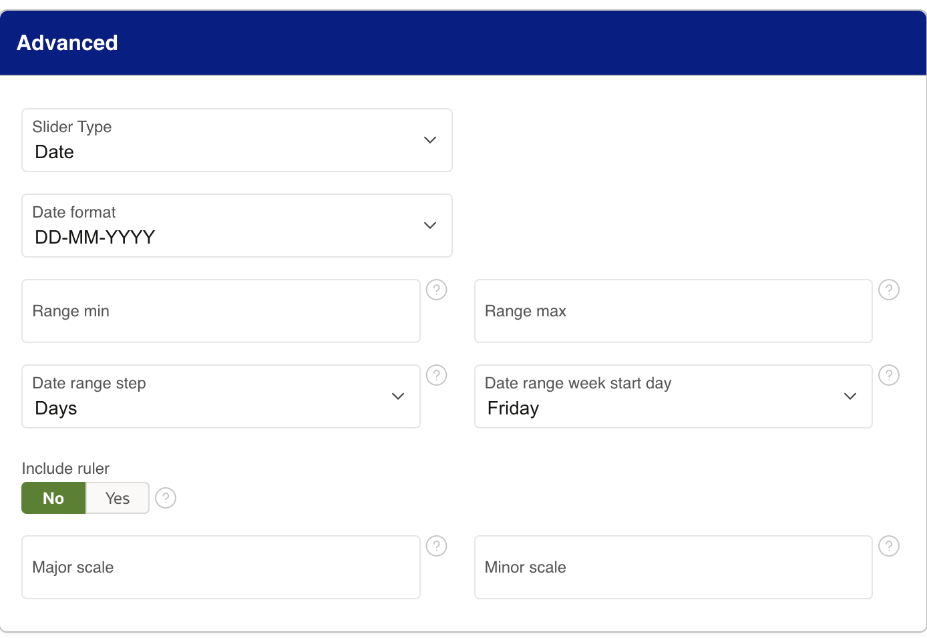This screenshot has width=927, height=638.
Task: Select the Include ruler label text
Action: [65, 468]
